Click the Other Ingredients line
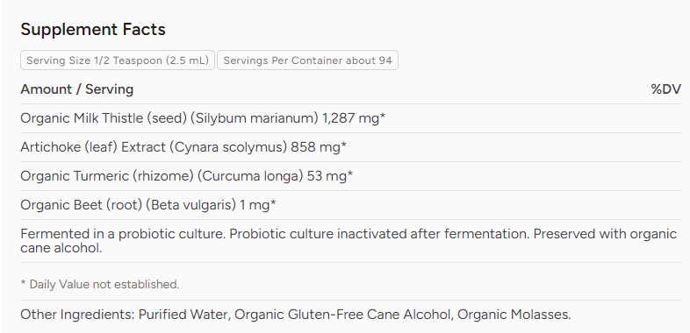The image size is (690, 333). tap(296, 315)
